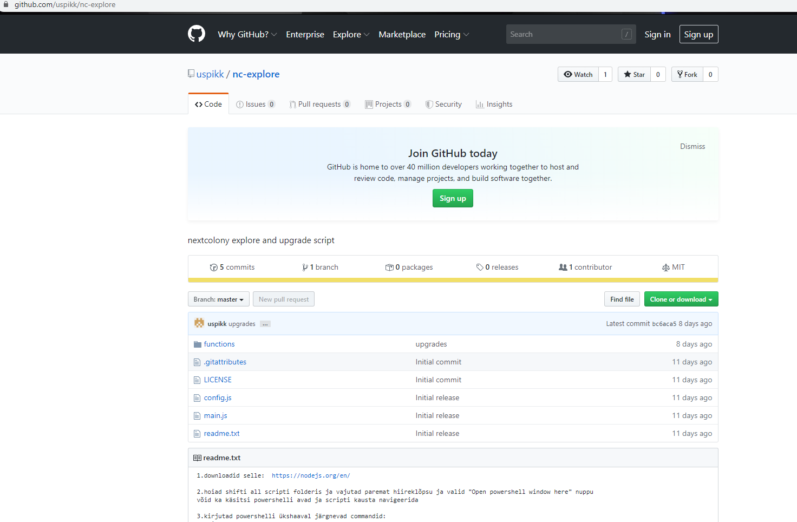Click the Watch button

[578, 74]
